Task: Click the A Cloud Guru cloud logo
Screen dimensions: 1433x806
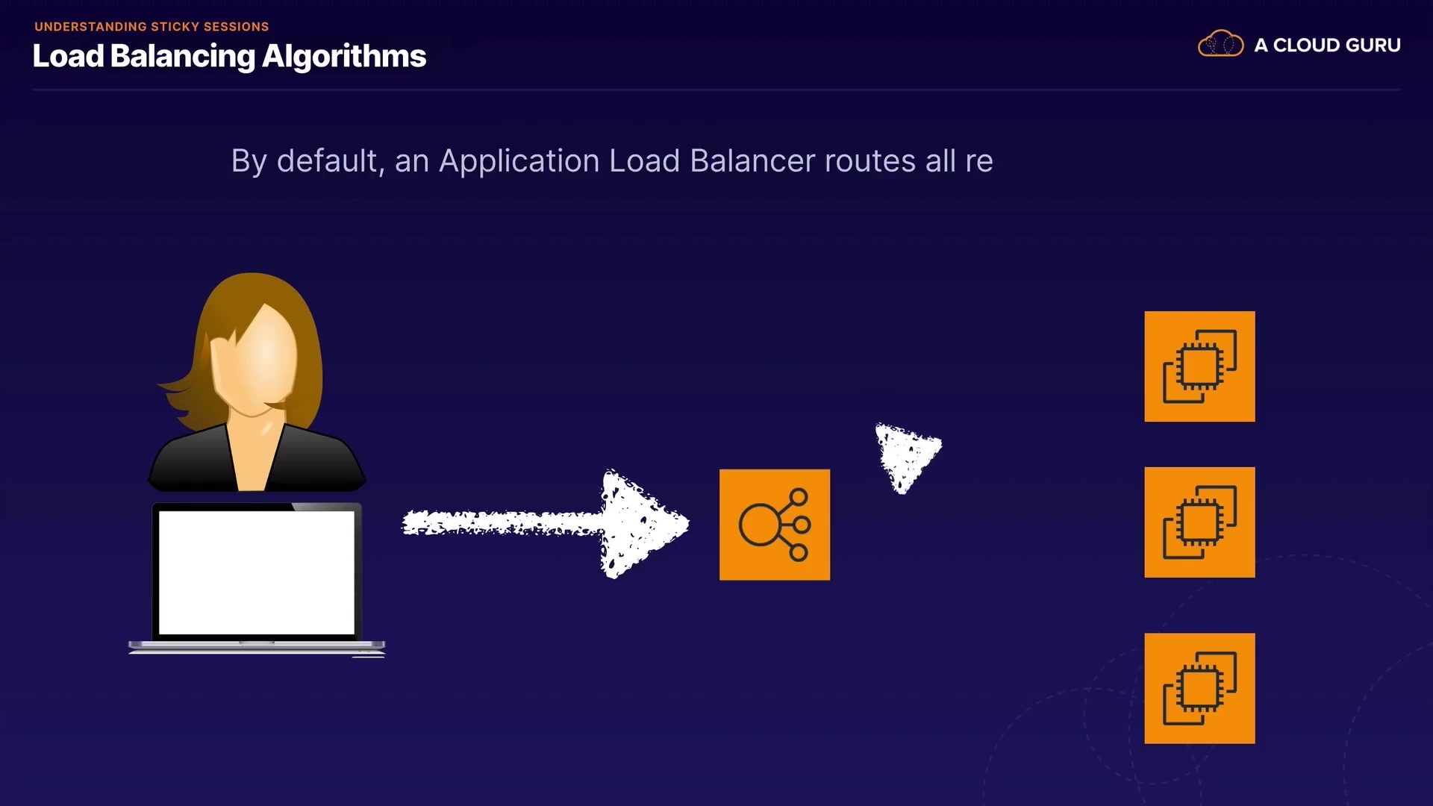Action: 1220,44
